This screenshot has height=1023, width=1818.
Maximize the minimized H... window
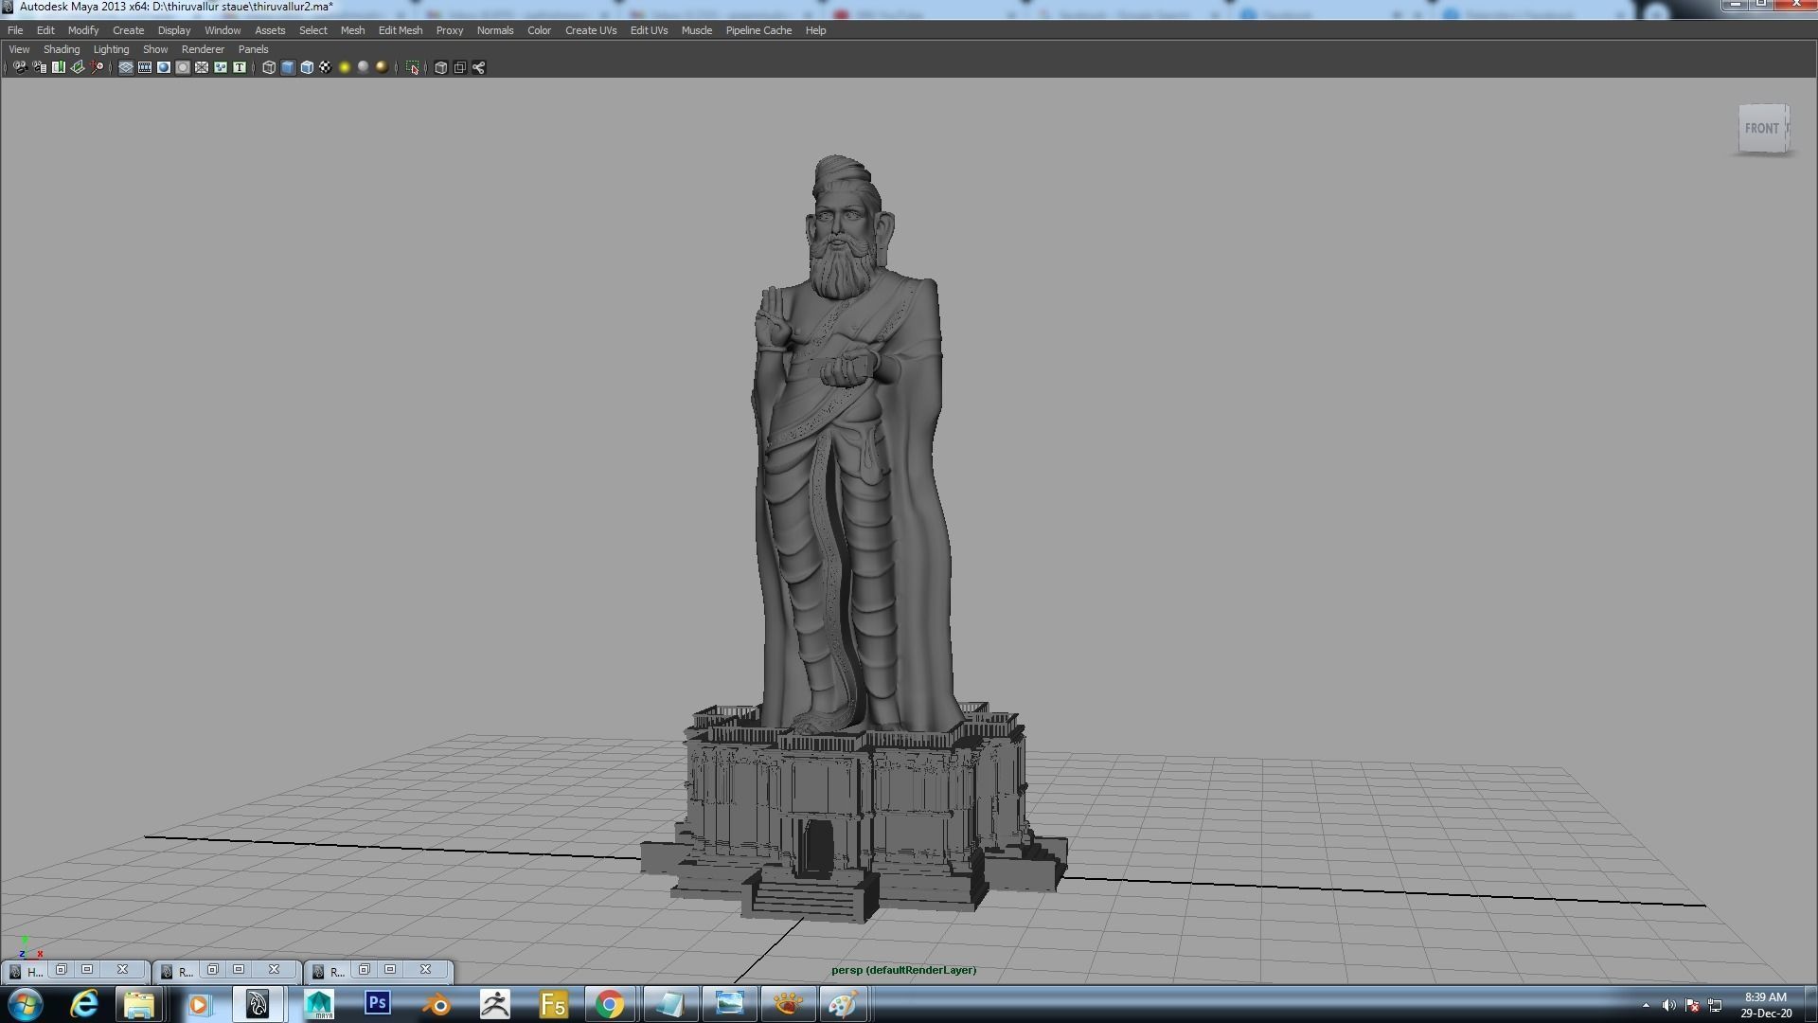(x=87, y=970)
